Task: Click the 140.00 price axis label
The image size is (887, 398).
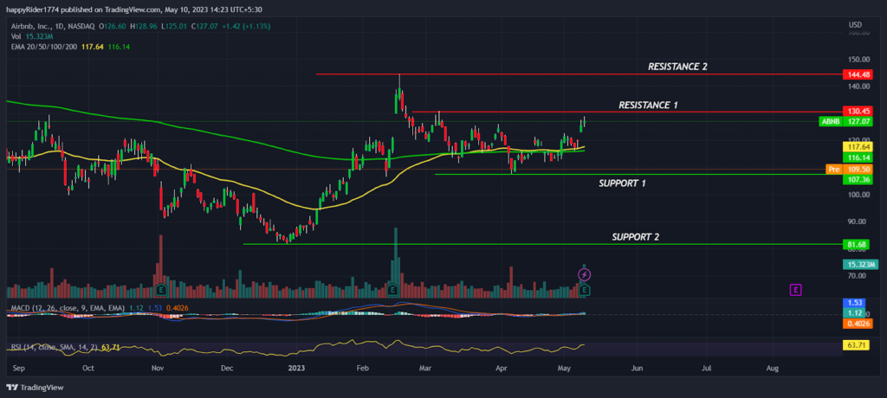Action: point(858,87)
